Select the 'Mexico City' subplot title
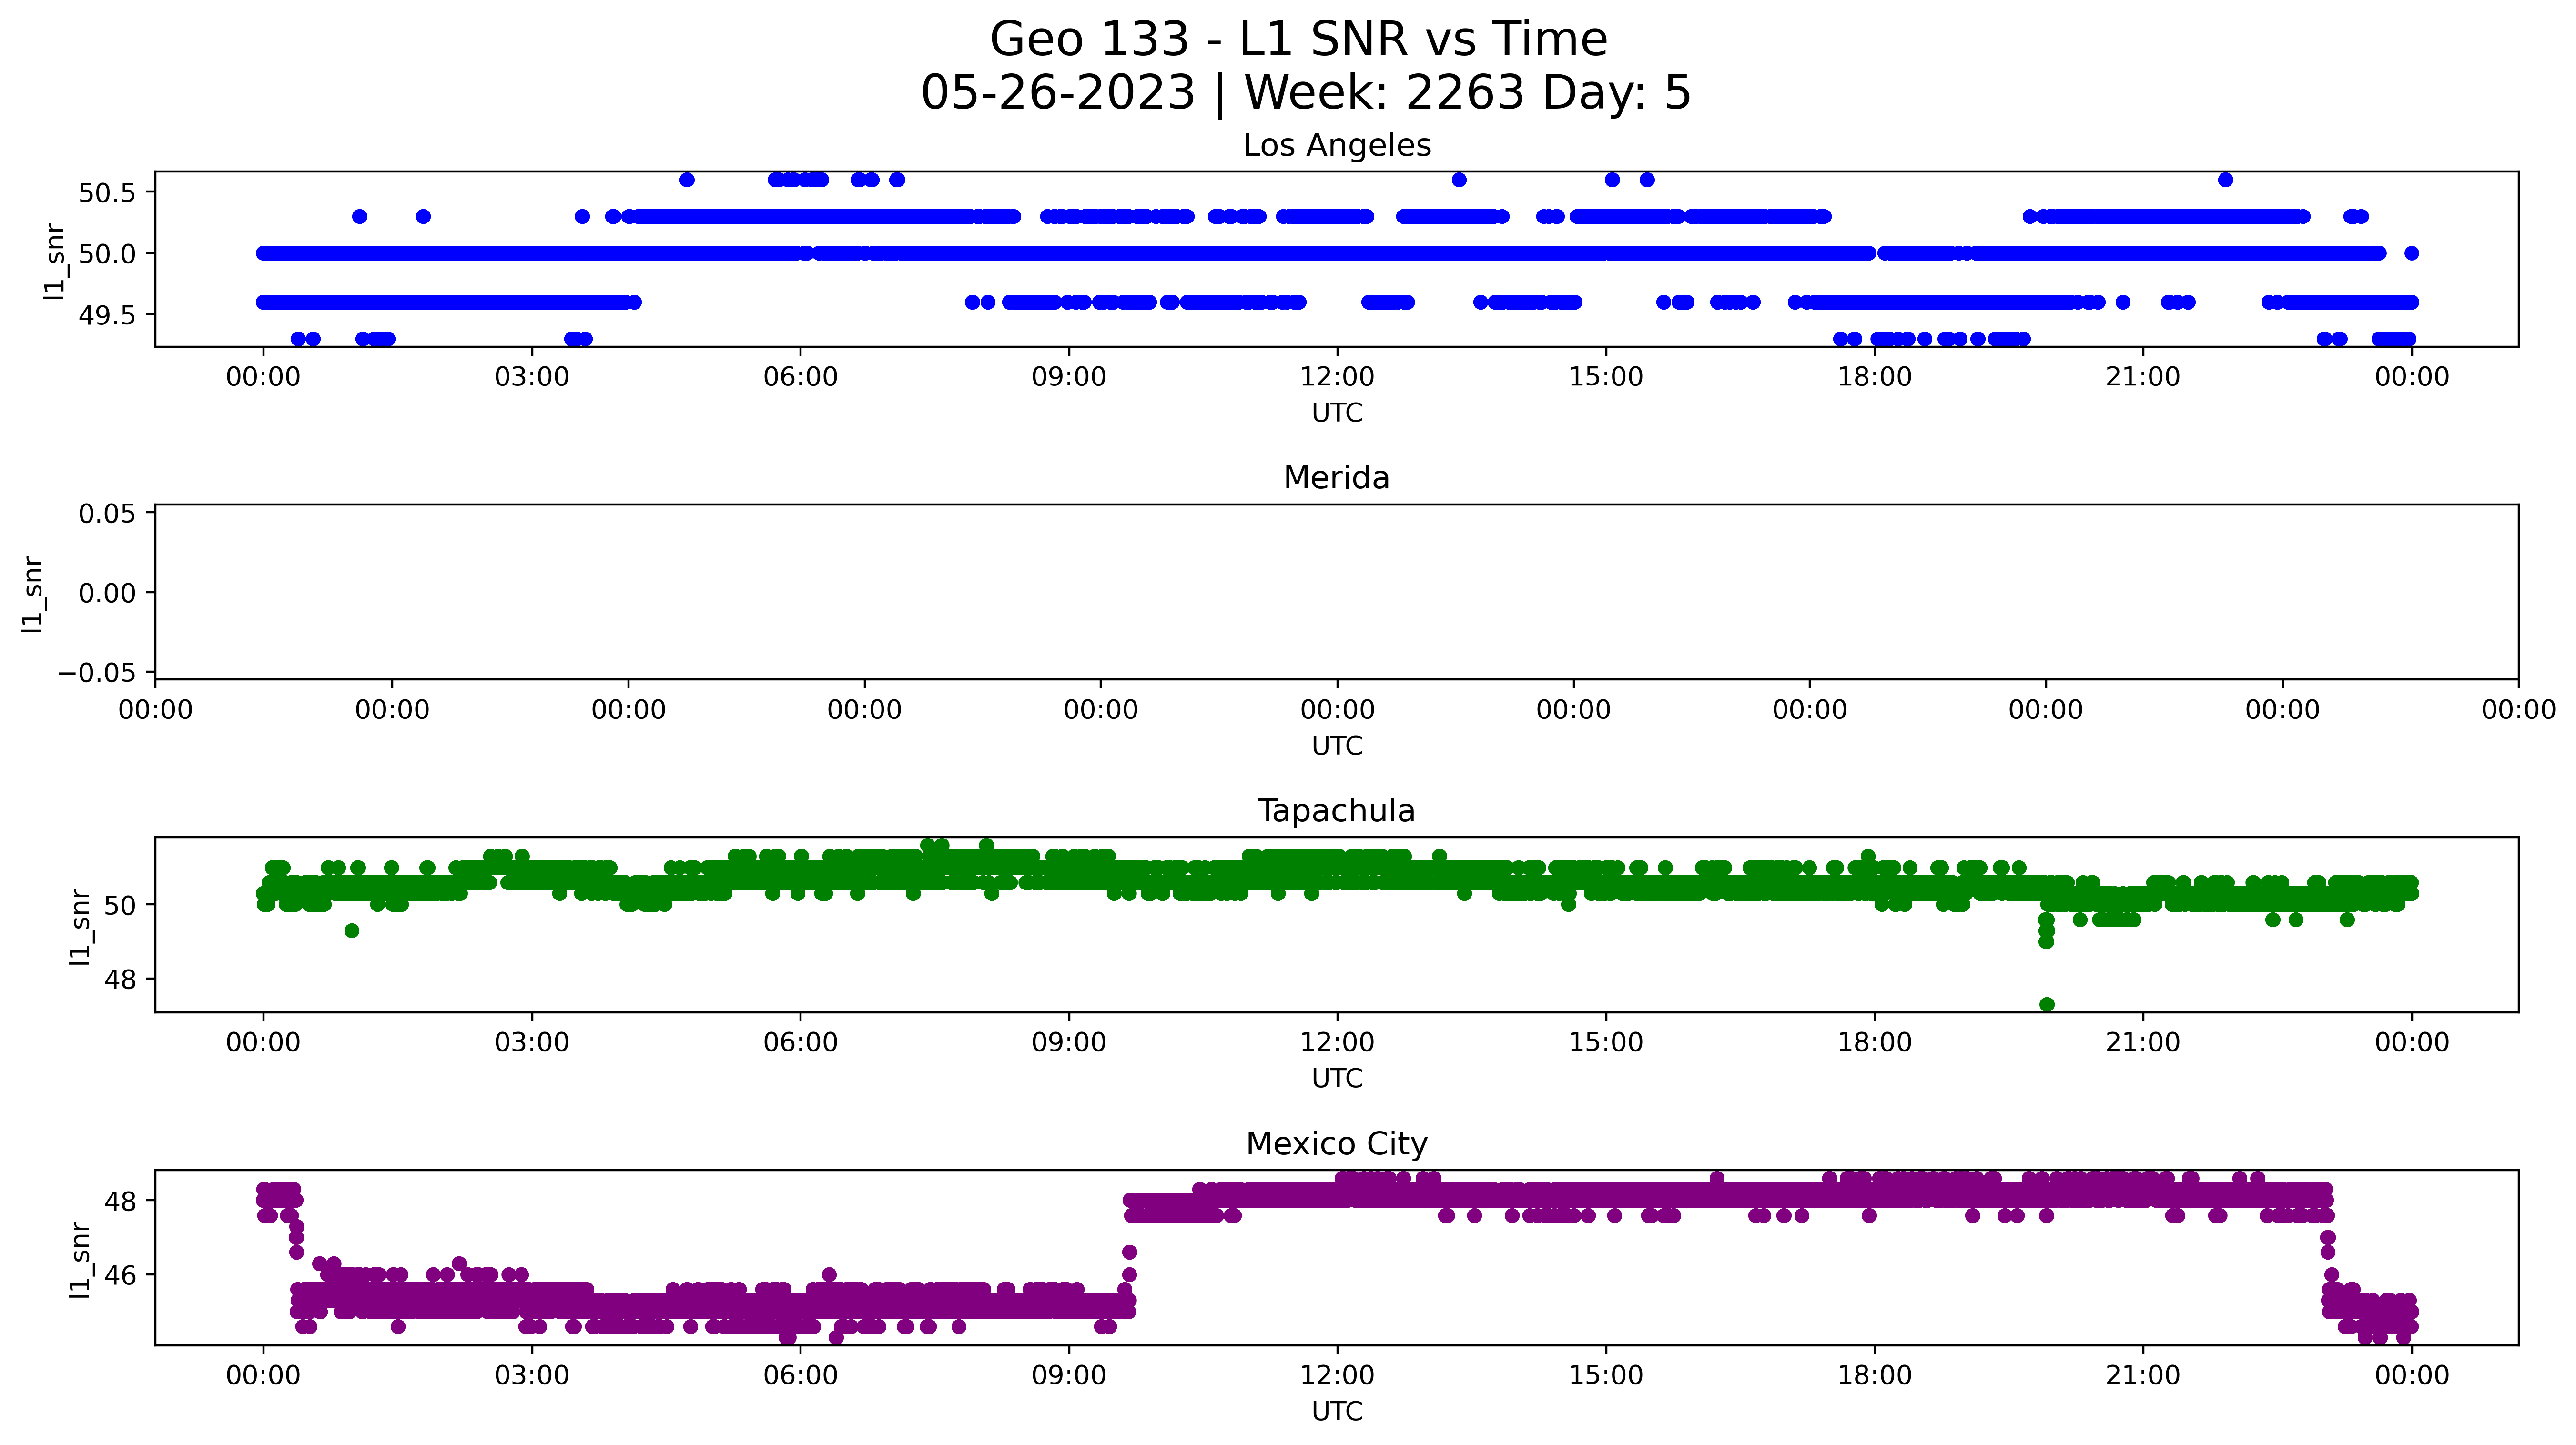 click(1337, 1144)
